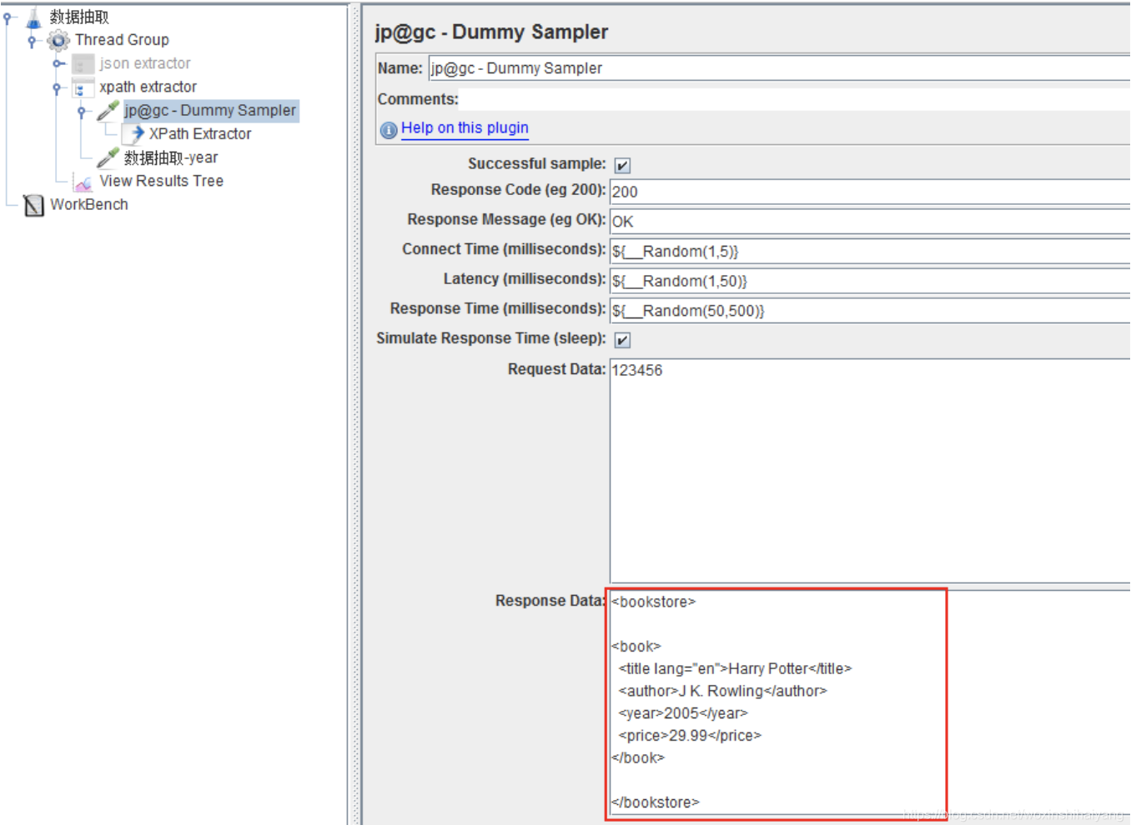Expand the json extractor node
1131x830 pixels.
[x=58, y=63]
